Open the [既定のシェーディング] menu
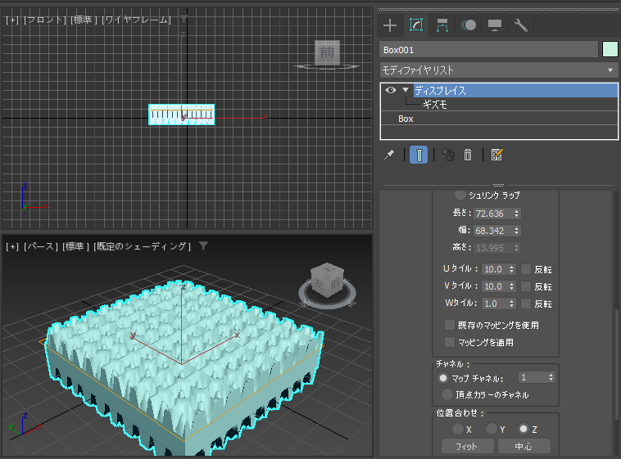 [143, 246]
